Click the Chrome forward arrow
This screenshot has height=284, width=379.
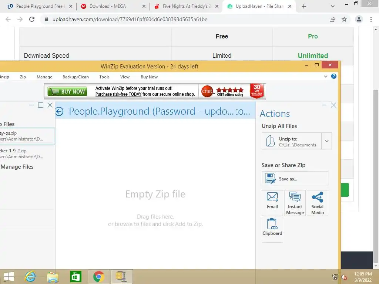click(20, 19)
